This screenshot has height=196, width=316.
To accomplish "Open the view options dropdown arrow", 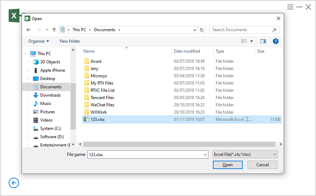I will [252, 41].
